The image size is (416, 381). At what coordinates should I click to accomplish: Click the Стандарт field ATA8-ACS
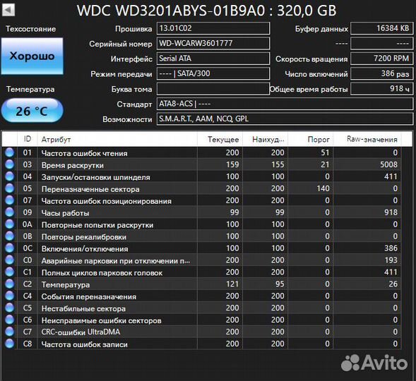click(x=285, y=104)
